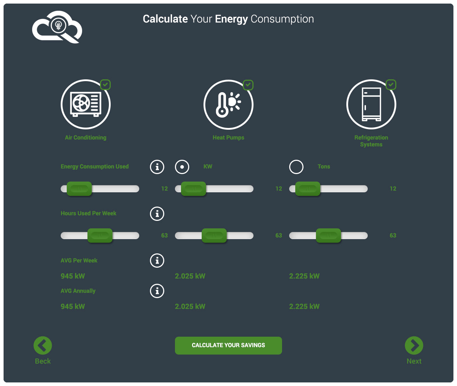Click Refrigeration hours per week slider handle

(x=329, y=236)
